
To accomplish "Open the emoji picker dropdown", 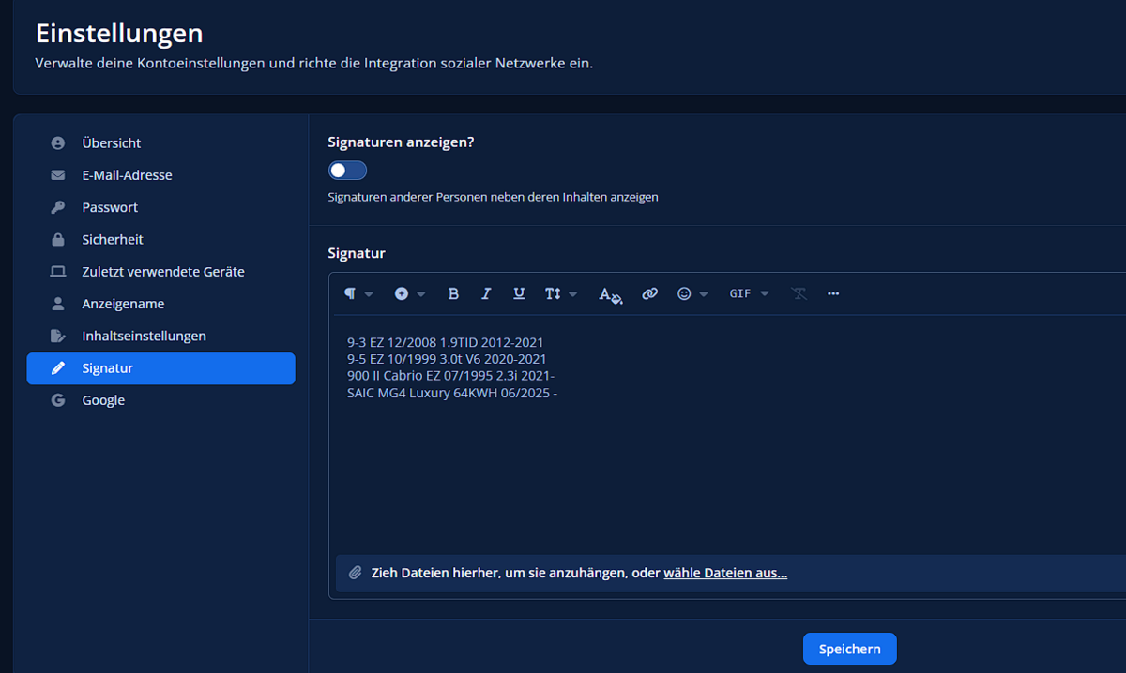I will click(692, 293).
